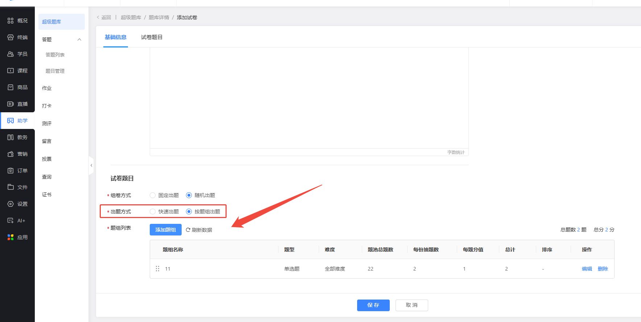This screenshot has width=641, height=322.
Task: Click 删除 link for row 11
Action: click(603, 269)
